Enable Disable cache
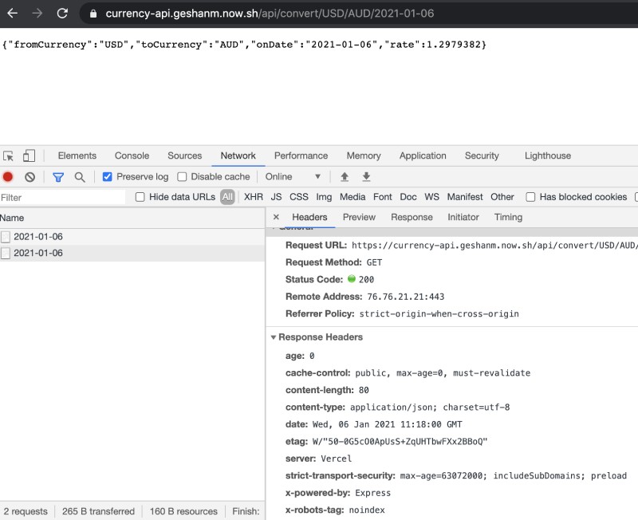Screen dimensions: 638x520 [x=183, y=176]
